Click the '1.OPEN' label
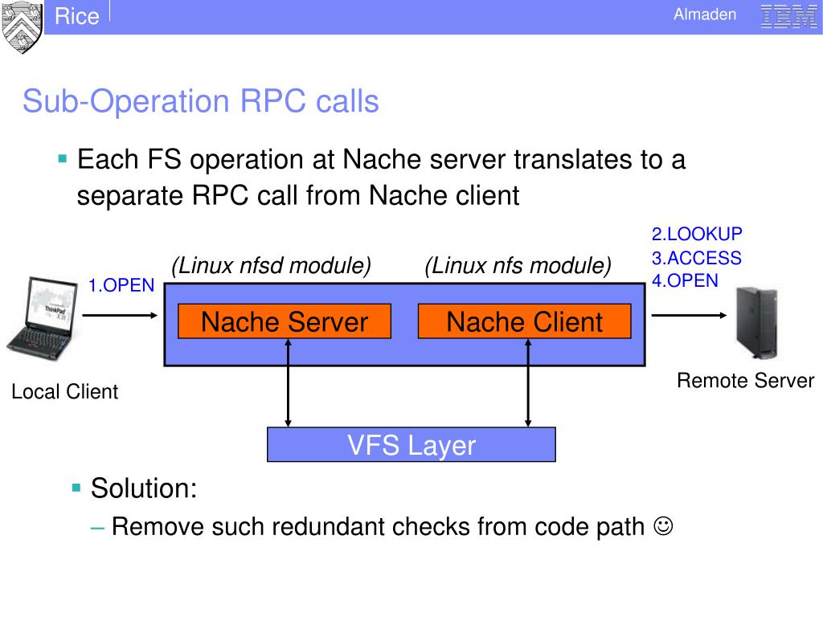Image resolution: width=823 pixels, height=617 pixels. point(121,285)
